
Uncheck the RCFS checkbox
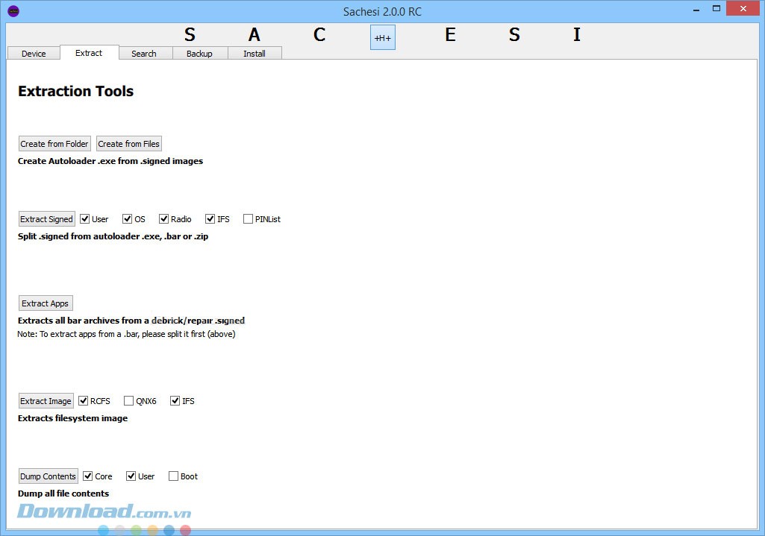[x=84, y=401]
